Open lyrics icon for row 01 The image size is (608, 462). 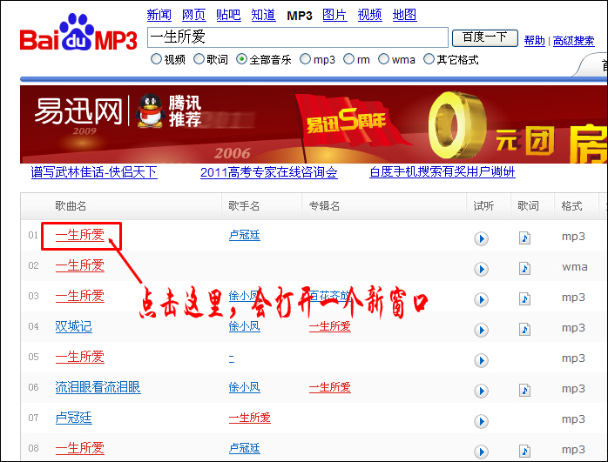point(524,238)
